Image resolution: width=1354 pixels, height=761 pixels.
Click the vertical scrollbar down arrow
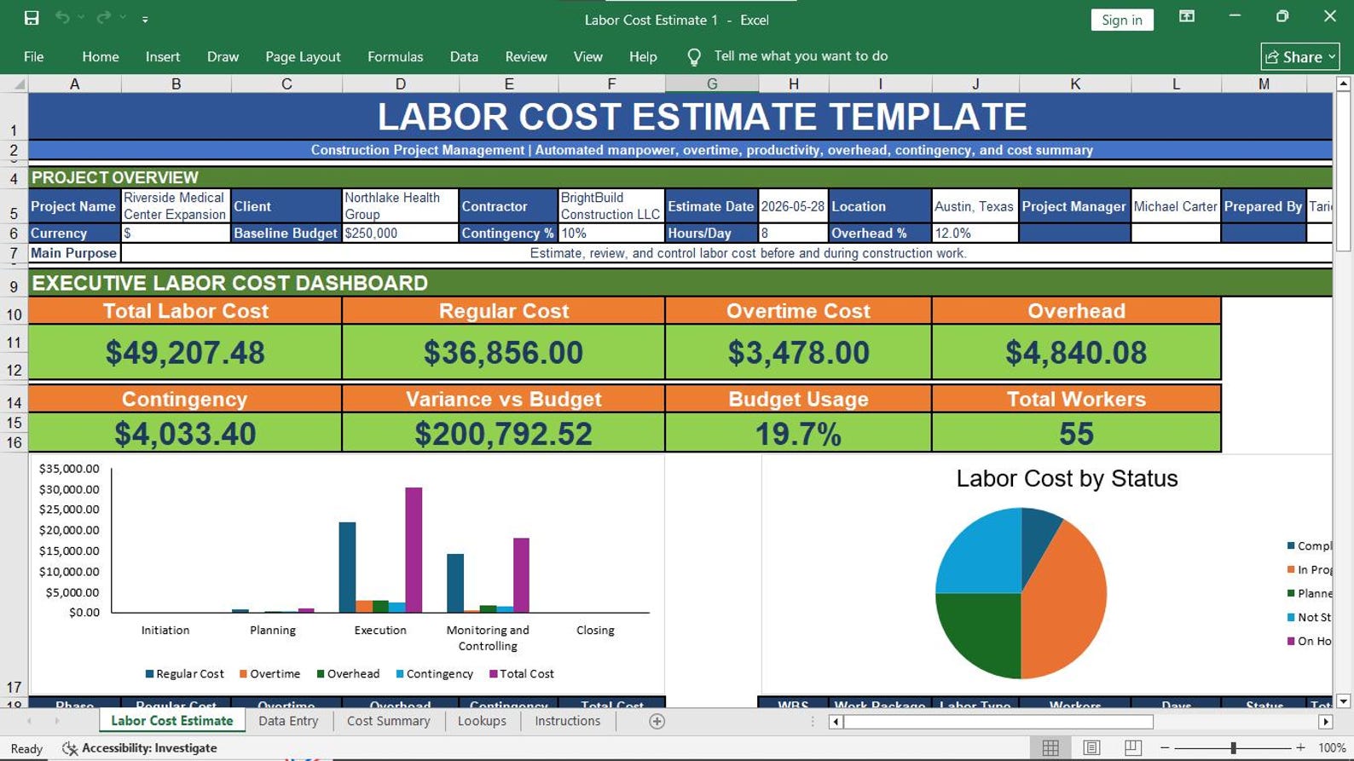coord(1344,701)
